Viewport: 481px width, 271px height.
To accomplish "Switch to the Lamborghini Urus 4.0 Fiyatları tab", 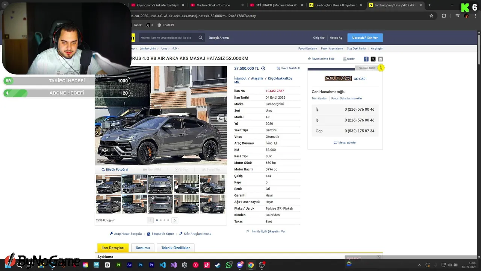I will 336,5.
